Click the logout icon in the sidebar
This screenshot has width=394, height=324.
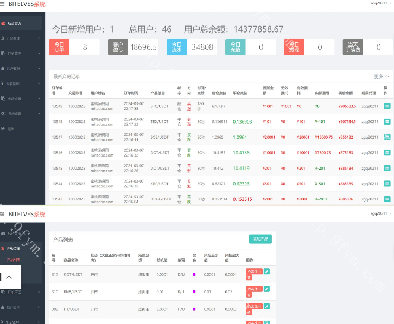point(11,128)
